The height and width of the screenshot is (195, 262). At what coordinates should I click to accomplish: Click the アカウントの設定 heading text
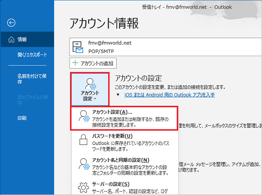coord(138,78)
